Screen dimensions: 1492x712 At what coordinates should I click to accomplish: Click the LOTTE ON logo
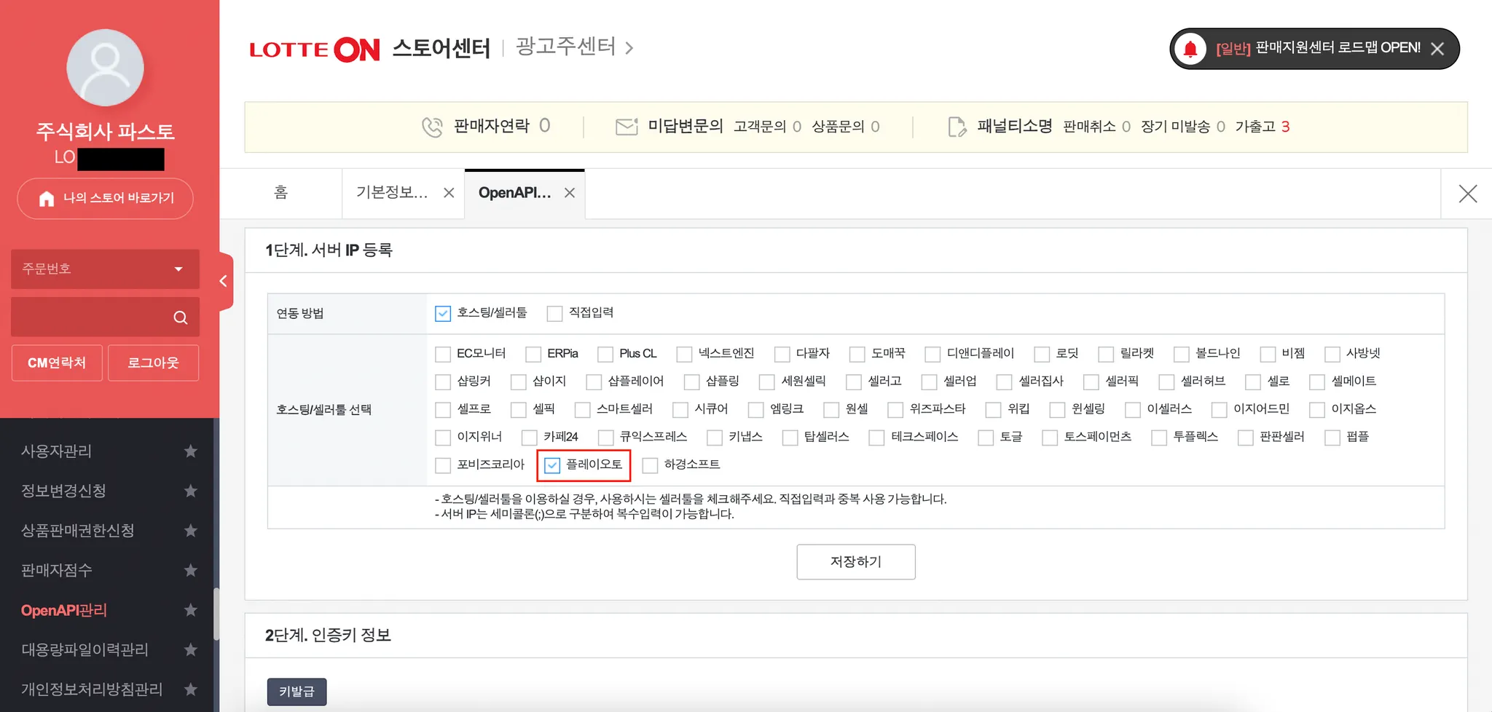pyautogui.click(x=314, y=50)
